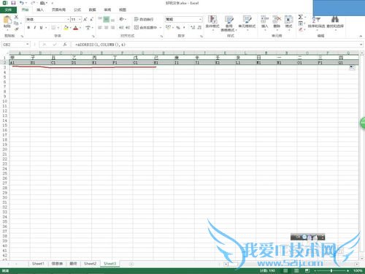Screen dimensions: 365x274
Task: Switch to the Data ribbon tab
Action: coord(92,9)
